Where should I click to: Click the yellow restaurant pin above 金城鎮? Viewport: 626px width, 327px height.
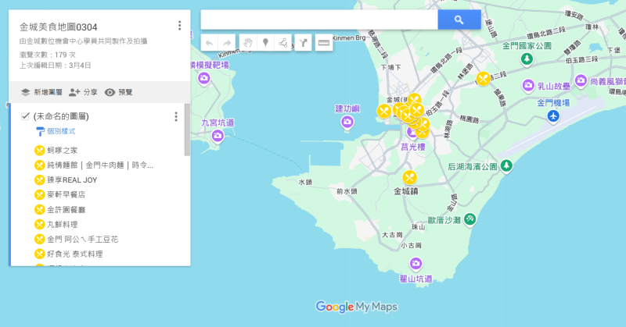click(409, 177)
